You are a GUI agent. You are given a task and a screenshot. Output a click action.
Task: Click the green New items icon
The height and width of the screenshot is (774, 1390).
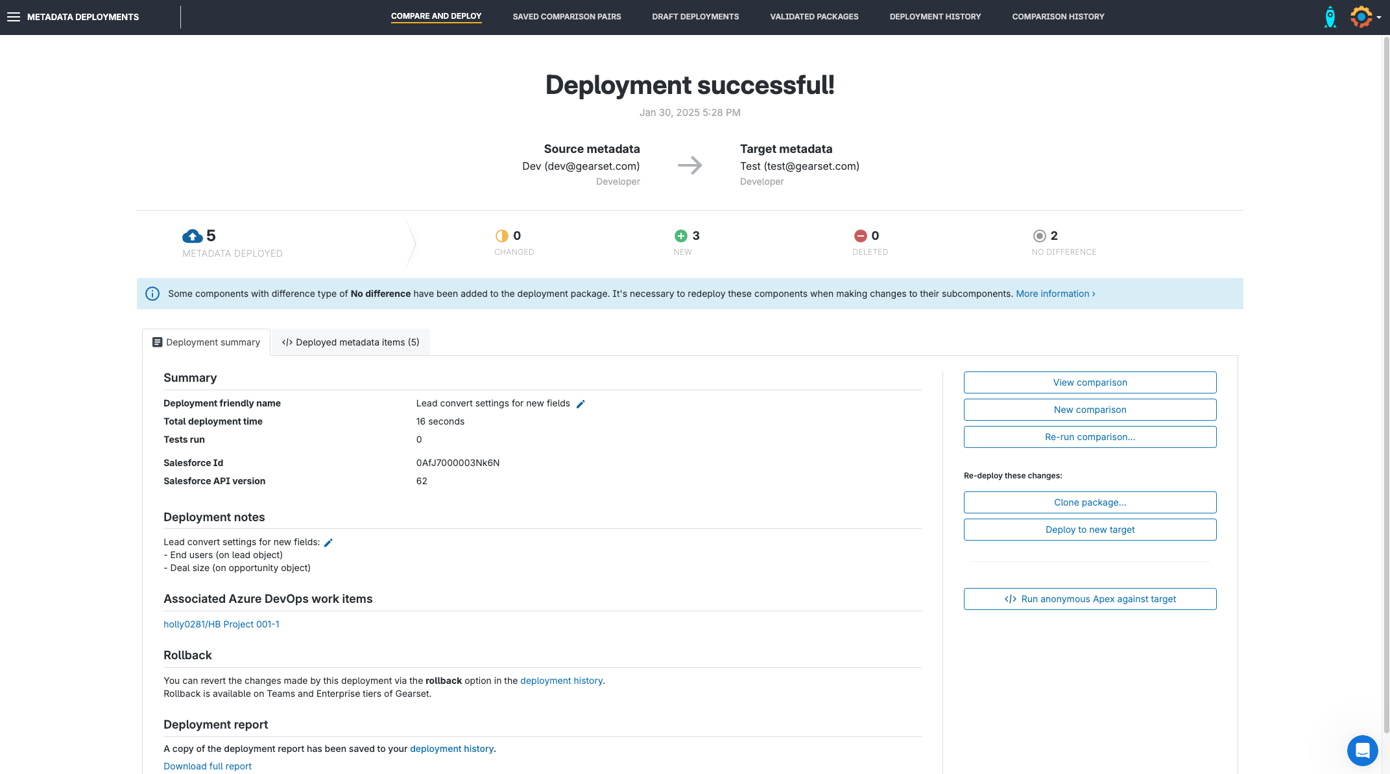click(x=680, y=236)
